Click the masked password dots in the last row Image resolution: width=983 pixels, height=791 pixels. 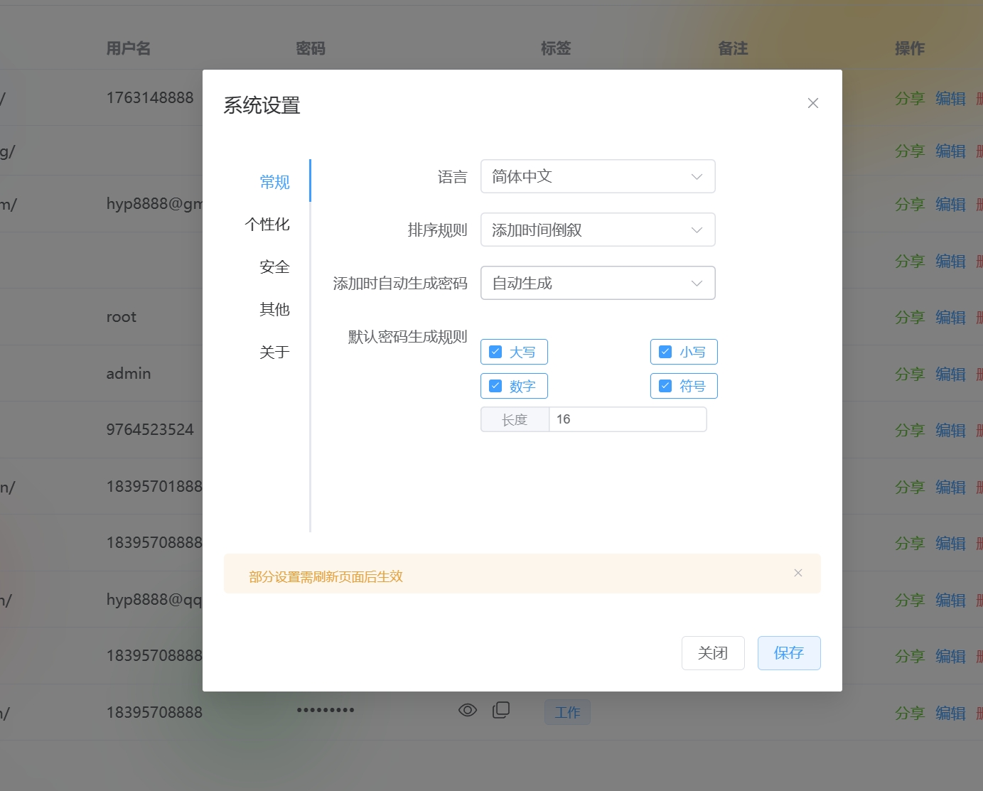tap(326, 710)
